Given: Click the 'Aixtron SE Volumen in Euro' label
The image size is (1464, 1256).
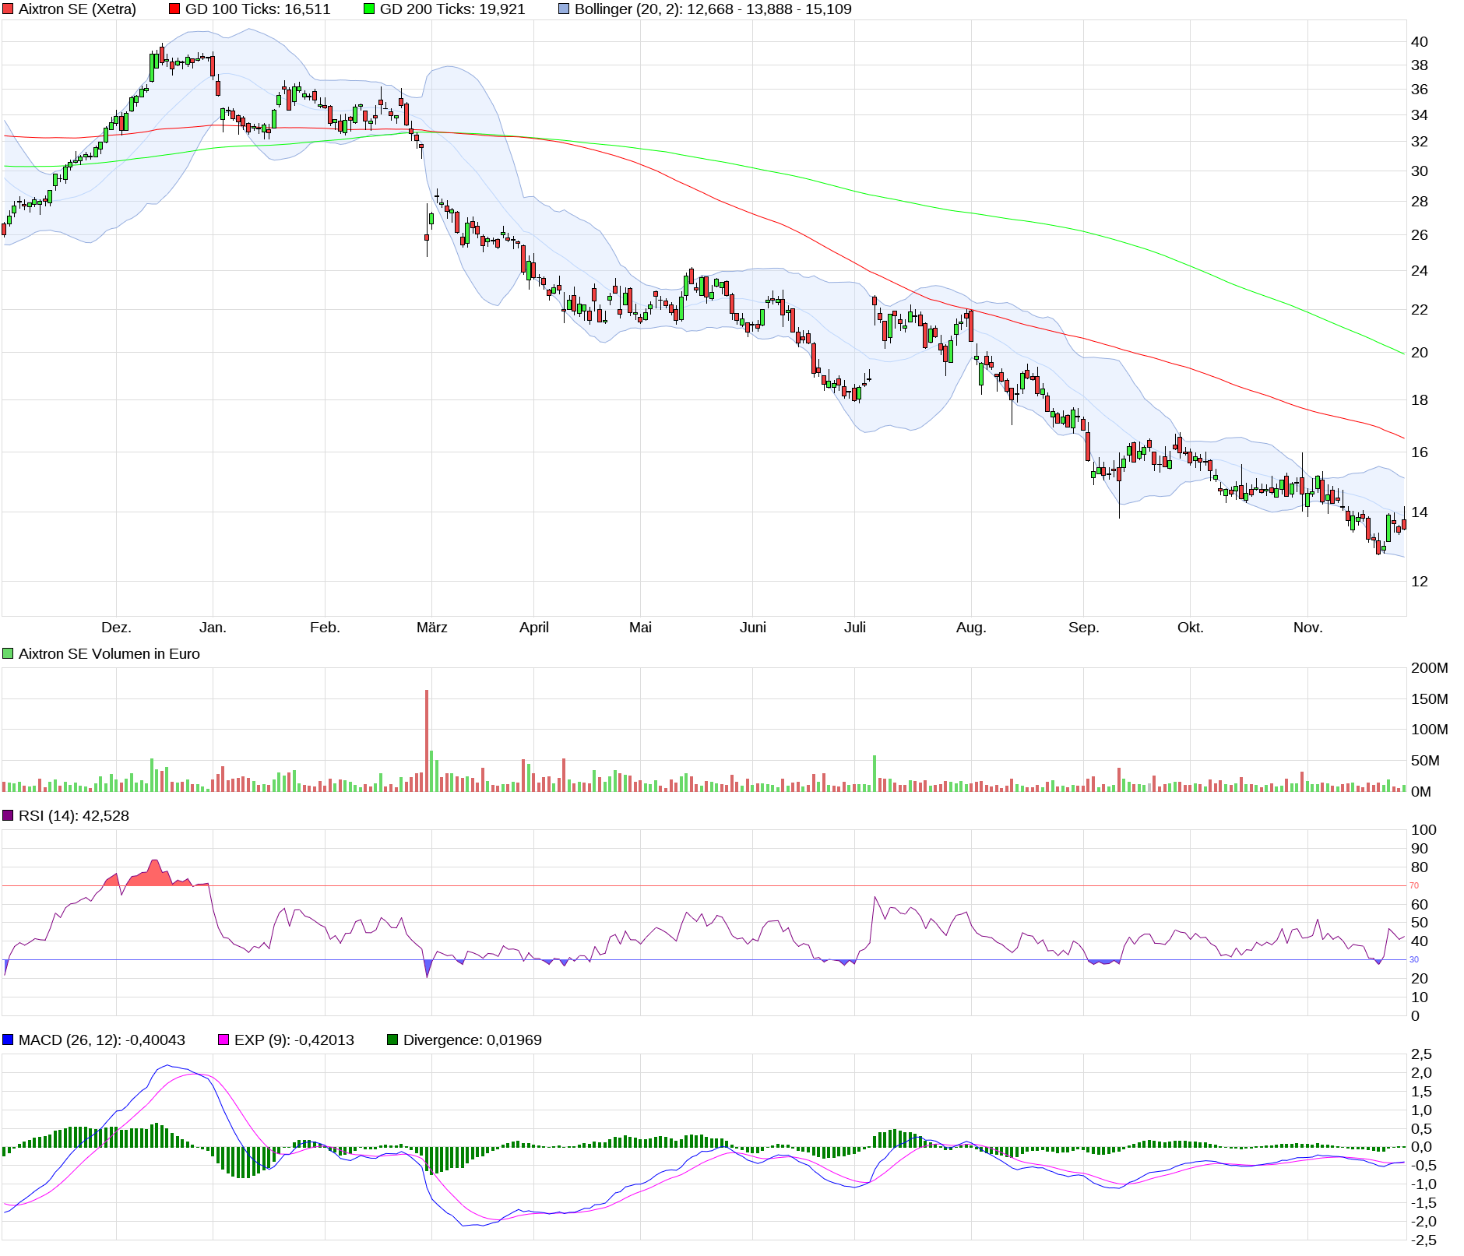Looking at the screenshot, I should (109, 654).
